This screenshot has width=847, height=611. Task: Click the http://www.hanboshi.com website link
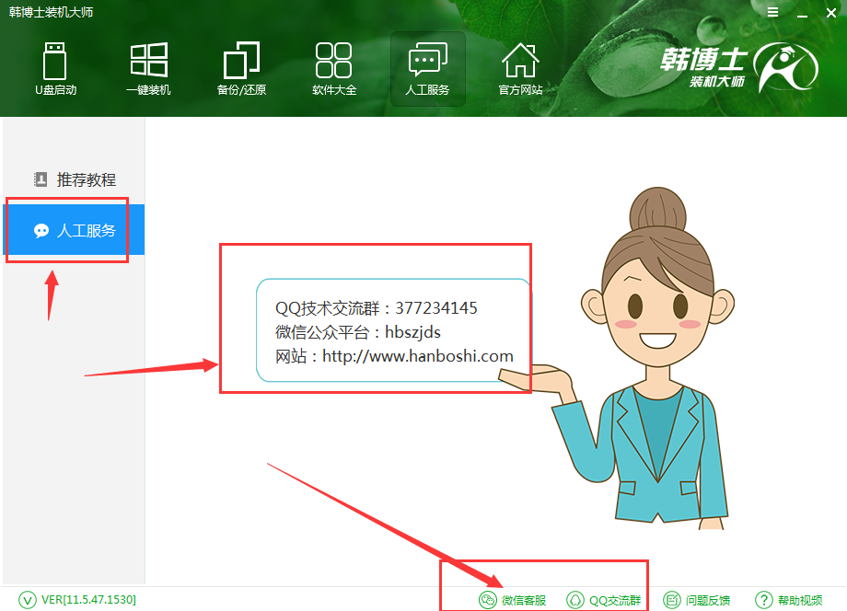(x=417, y=356)
